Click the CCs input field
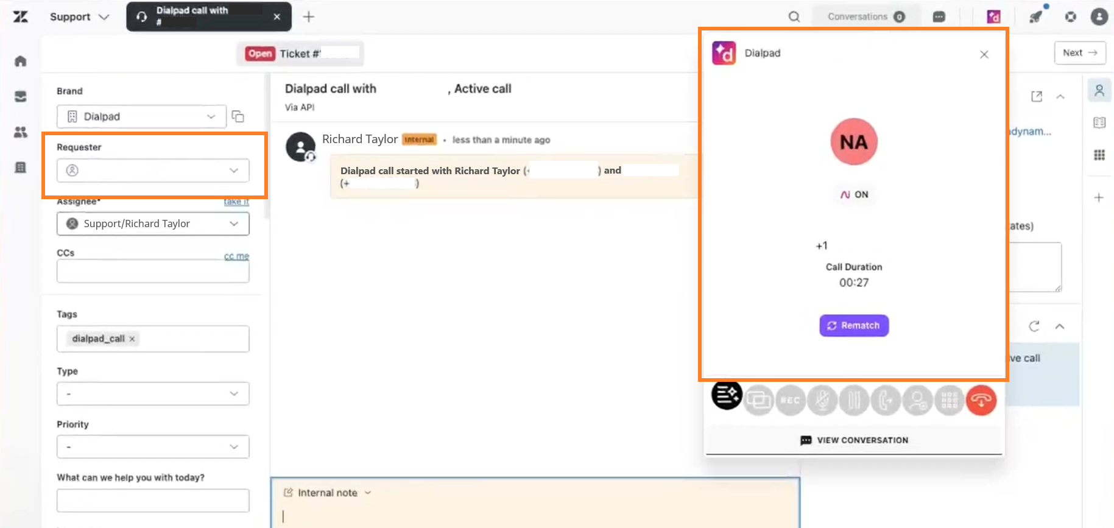Image resolution: width=1114 pixels, height=528 pixels. 153,272
